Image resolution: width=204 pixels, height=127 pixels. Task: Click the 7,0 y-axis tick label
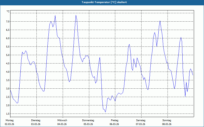[x=8, y=22]
